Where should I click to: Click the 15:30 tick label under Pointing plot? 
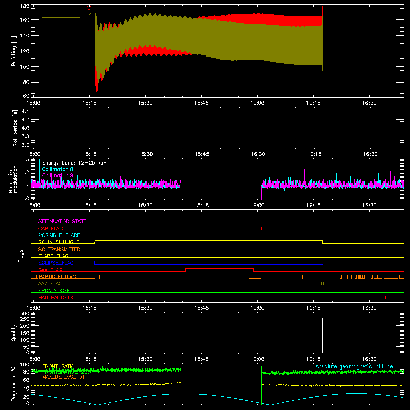click(x=146, y=103)
